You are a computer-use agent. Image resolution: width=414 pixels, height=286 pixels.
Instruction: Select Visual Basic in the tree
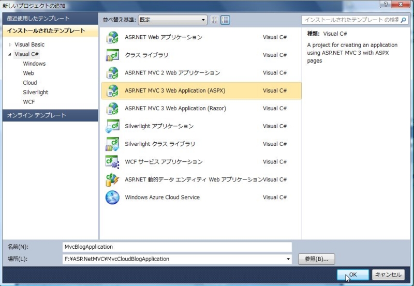click(x=29, y=44)
